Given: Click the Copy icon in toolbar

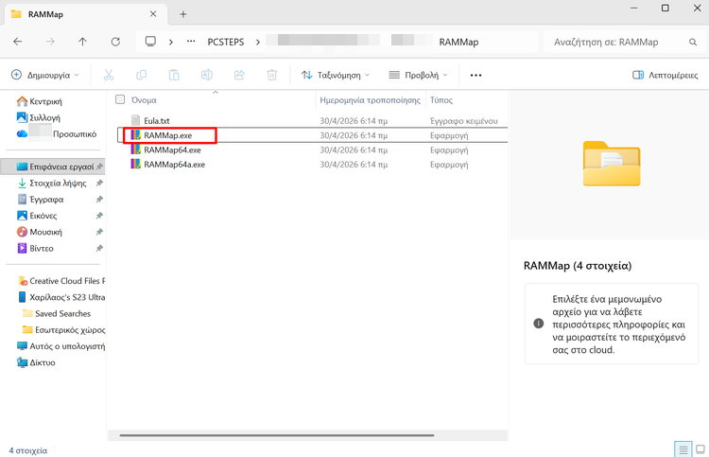Looking at the screenshot, I should (x=142, y=75).
